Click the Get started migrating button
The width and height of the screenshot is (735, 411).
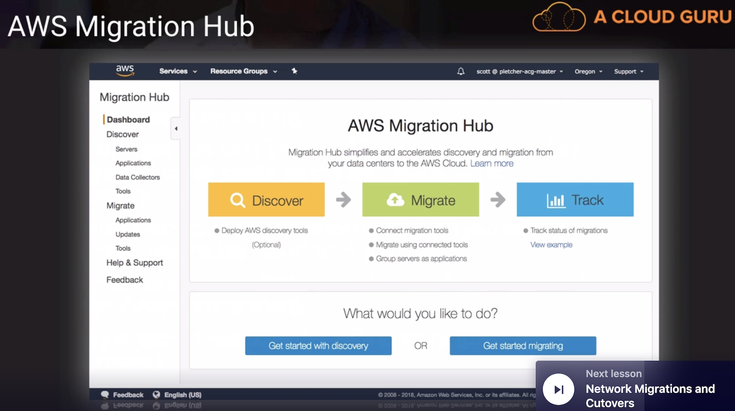523,346
